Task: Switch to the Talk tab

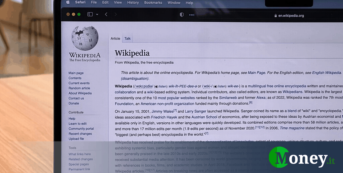Action: 128,39
